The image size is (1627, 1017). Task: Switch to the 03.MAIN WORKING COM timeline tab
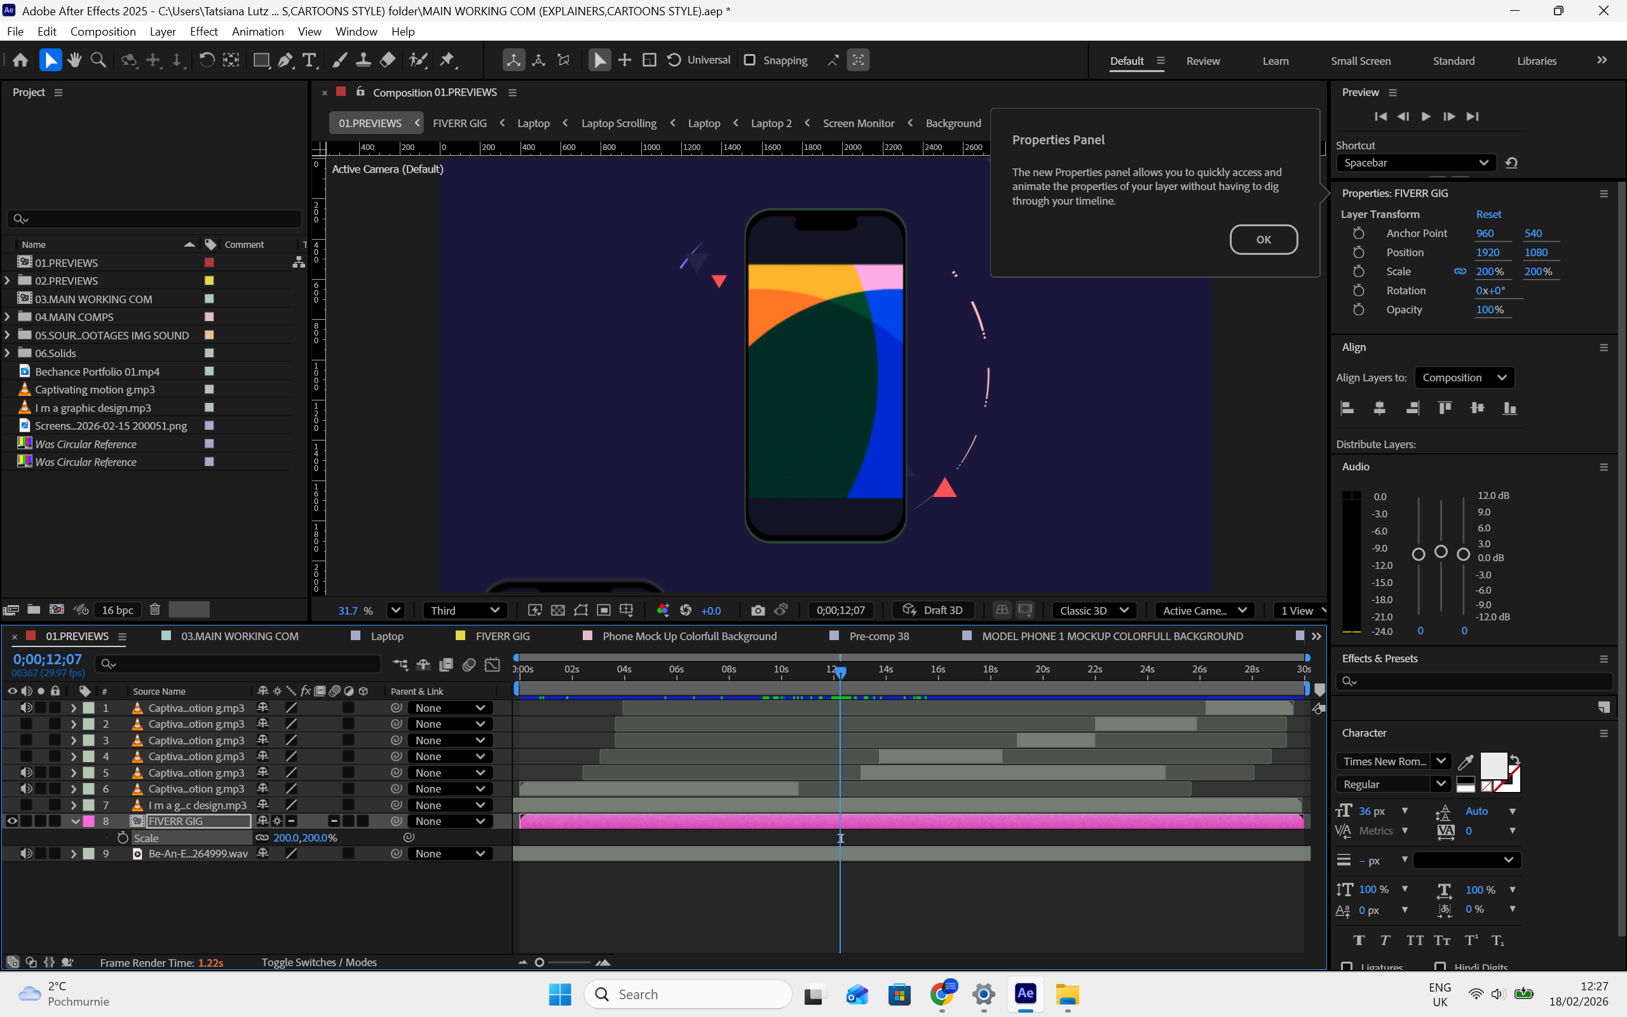pos(240,636)
